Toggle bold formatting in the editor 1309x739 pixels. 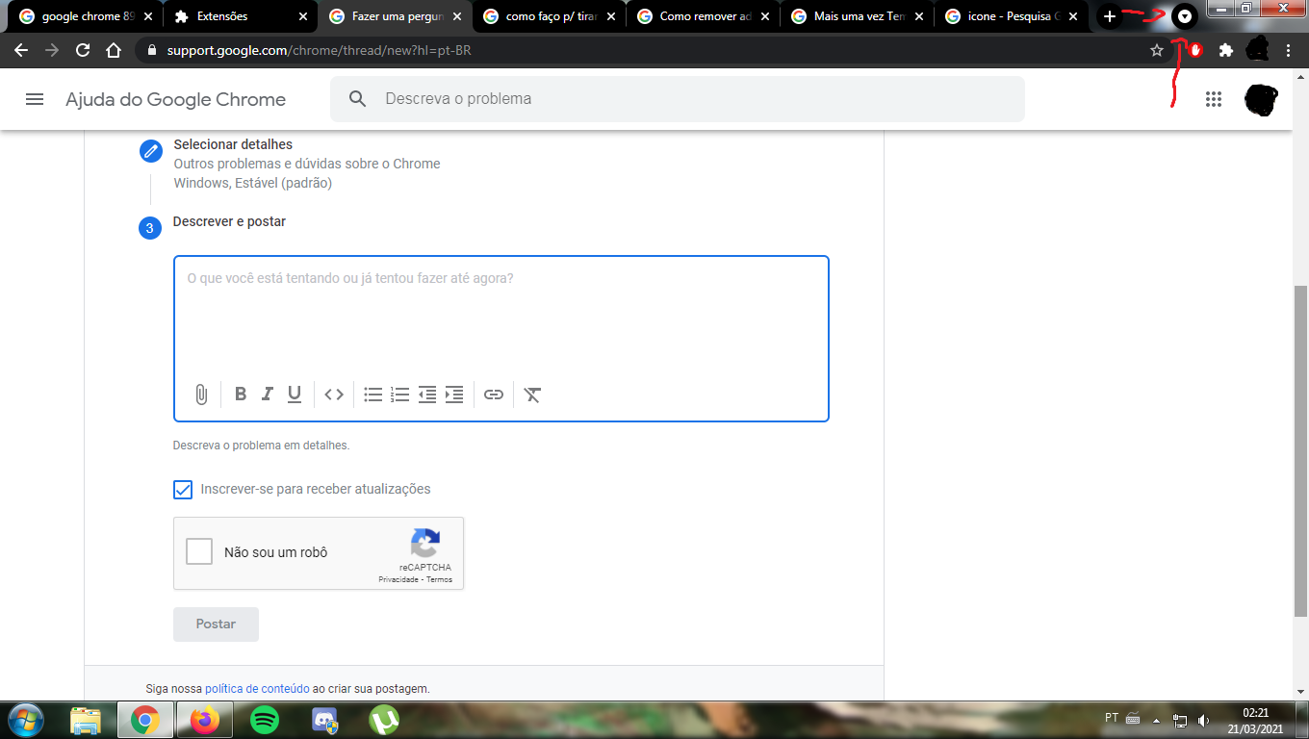[241, 394]
